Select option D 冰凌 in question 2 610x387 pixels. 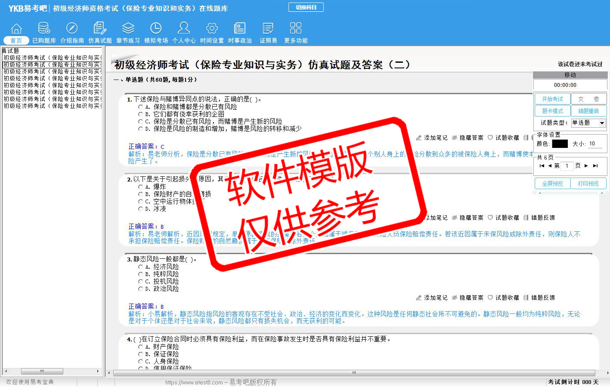coord(140,209)
